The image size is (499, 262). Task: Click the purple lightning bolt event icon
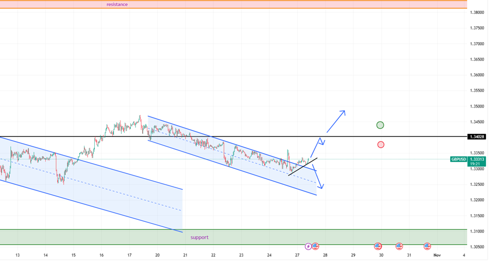click(x=308, y=247)
